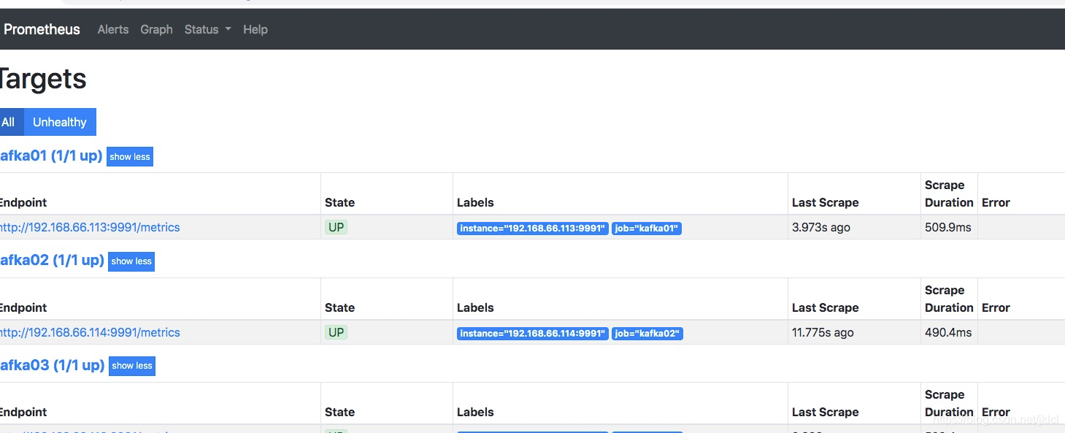Go to the Graph page
Viewport: 1065px width, 433px height.
(x=156, y=29)
